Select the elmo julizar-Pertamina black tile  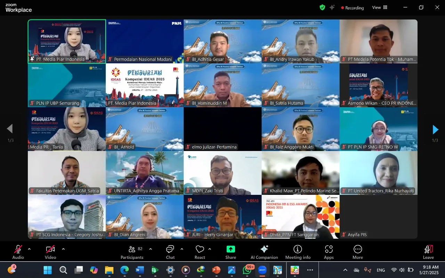222,129
